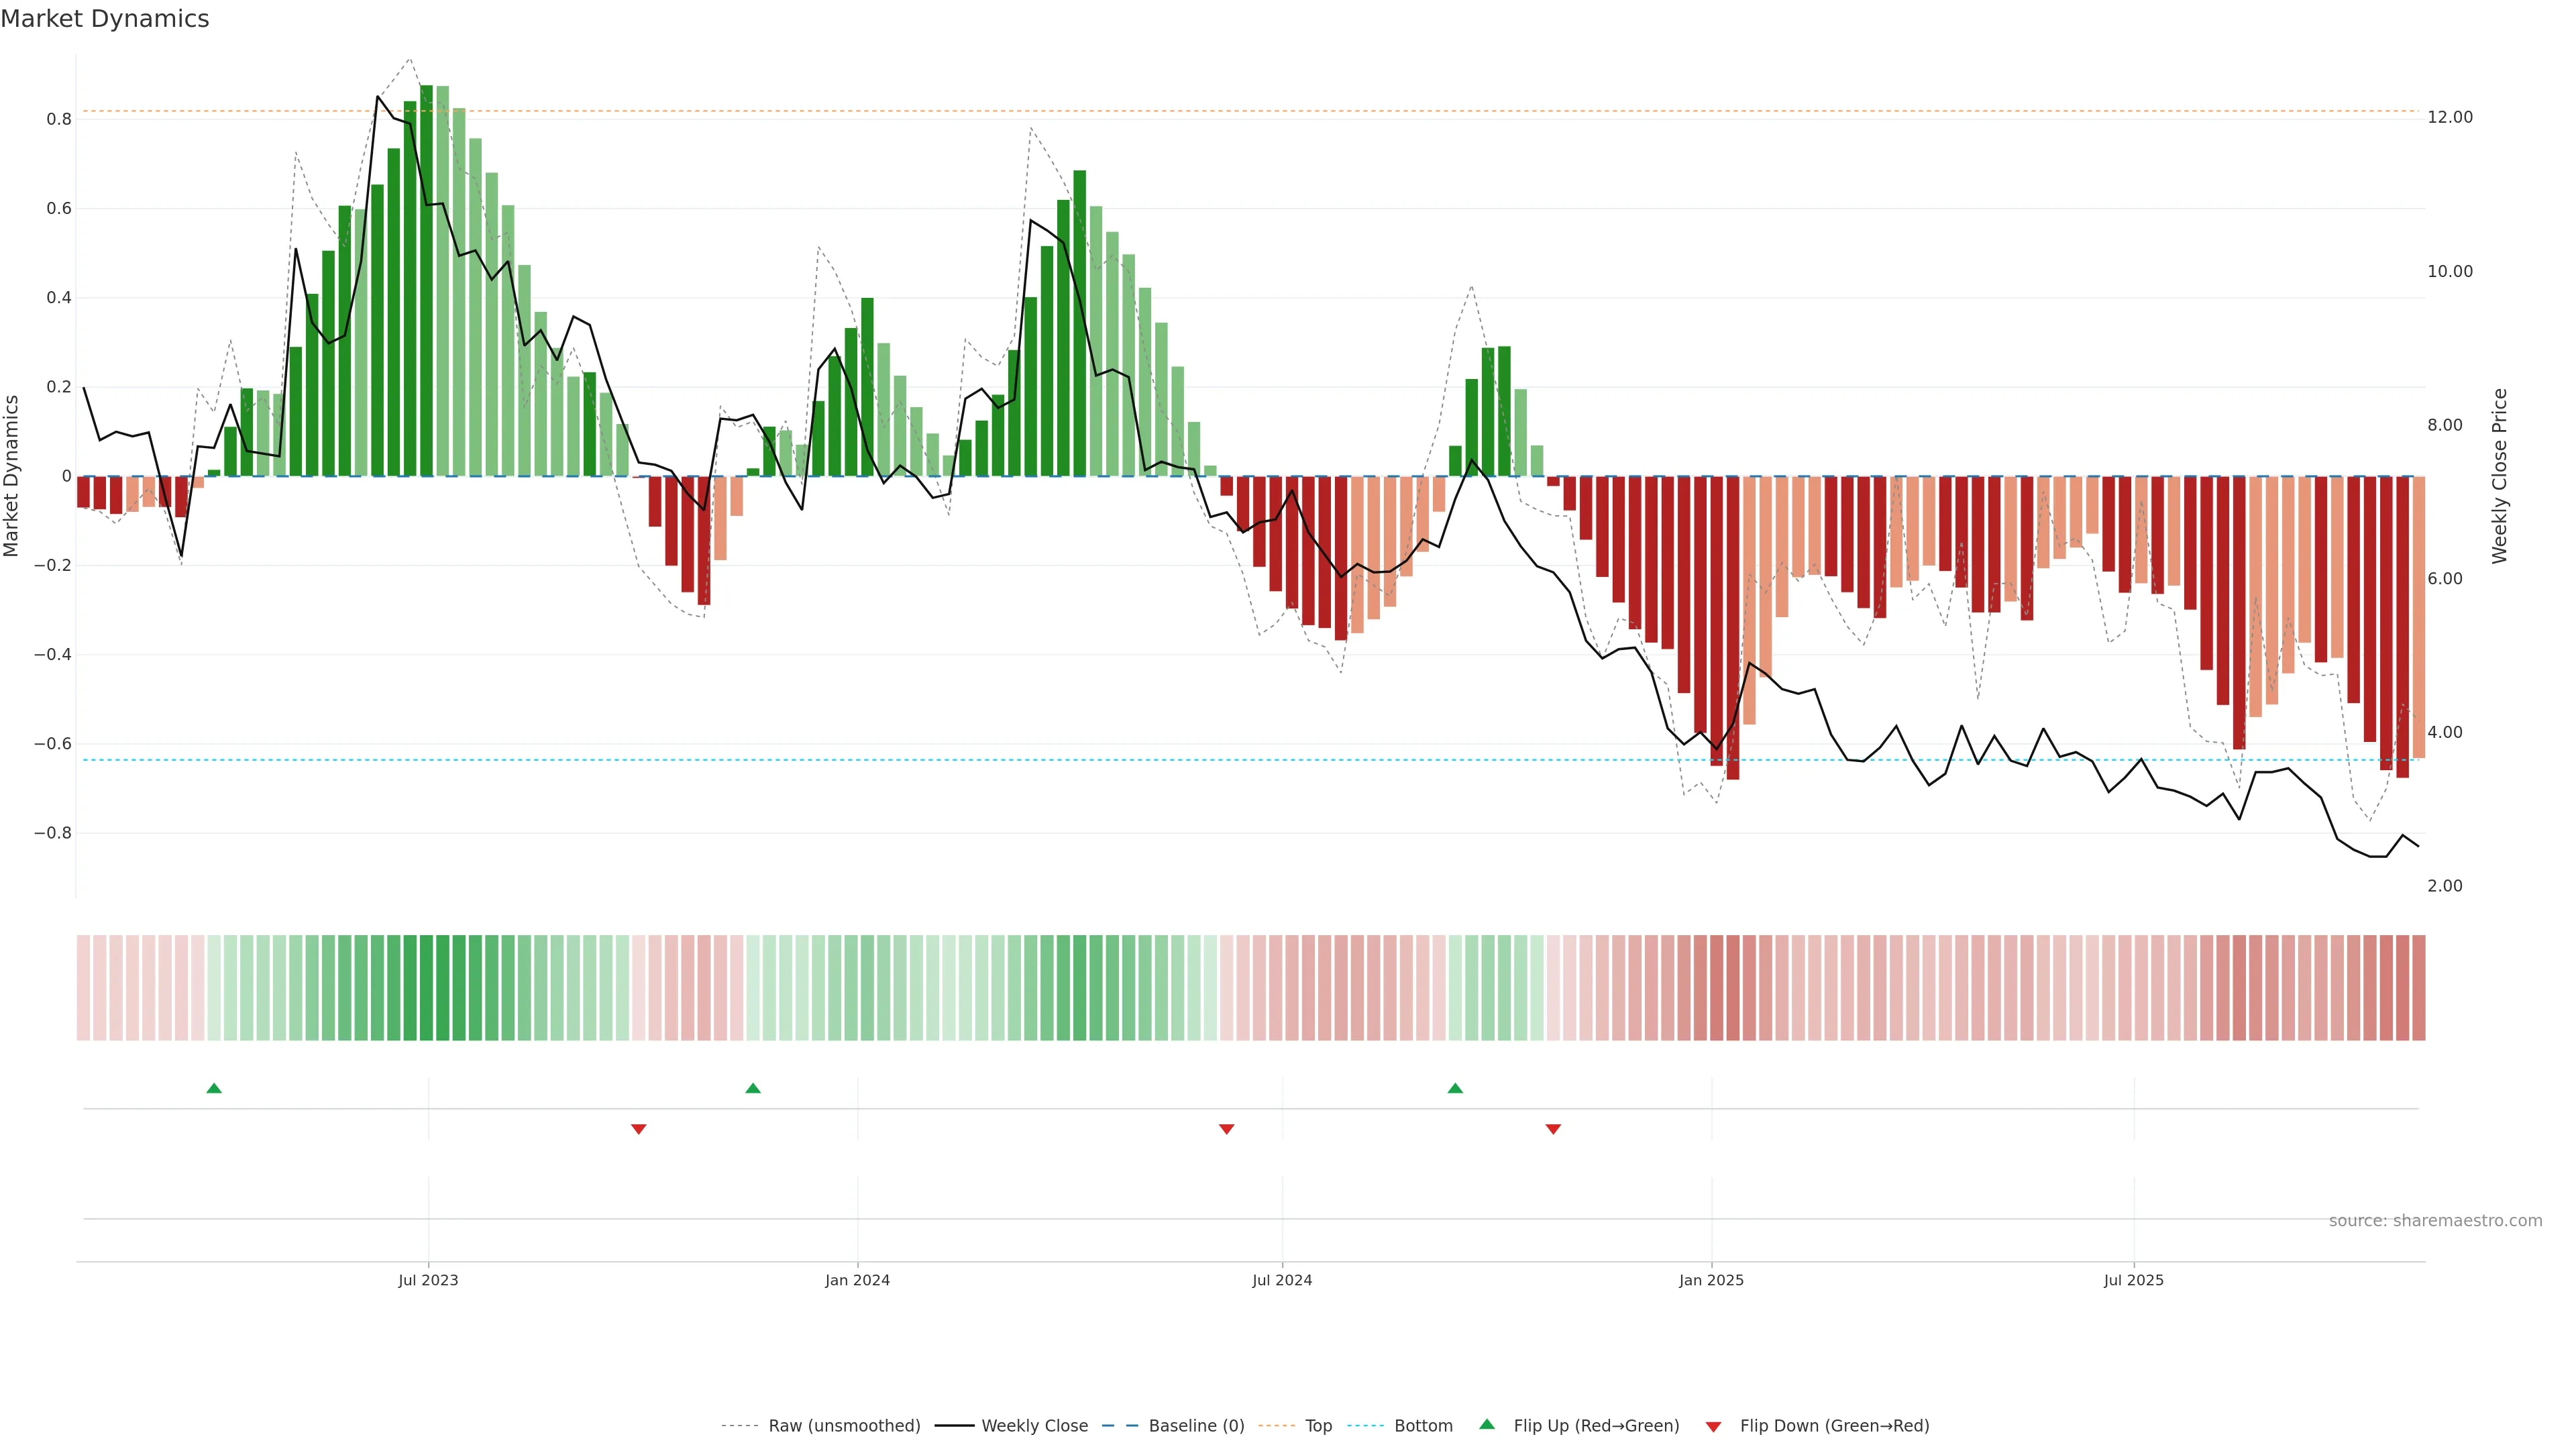
Task: Click the last green Flip Up triangle marker
Action: [x=1455, y=1088]
